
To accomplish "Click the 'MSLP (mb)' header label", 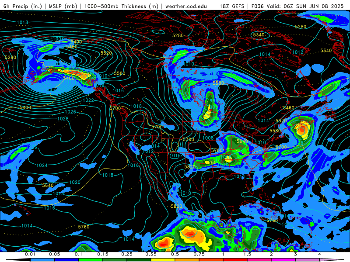I will (x=63, y=6).
